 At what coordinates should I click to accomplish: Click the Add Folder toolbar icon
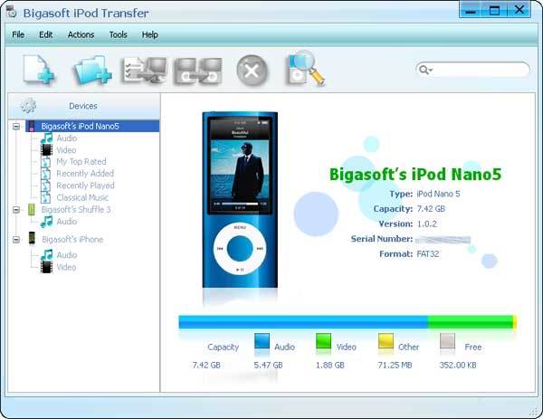(92, 70)
